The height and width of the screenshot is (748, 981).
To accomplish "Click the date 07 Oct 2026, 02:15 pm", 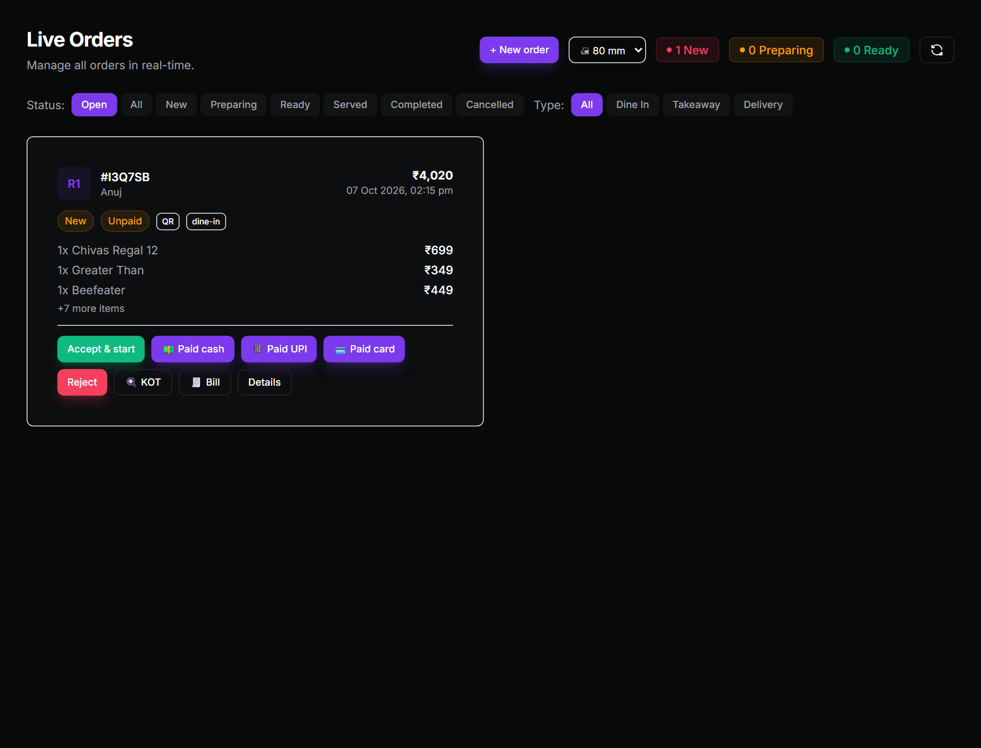I will (x=400, y=191).
